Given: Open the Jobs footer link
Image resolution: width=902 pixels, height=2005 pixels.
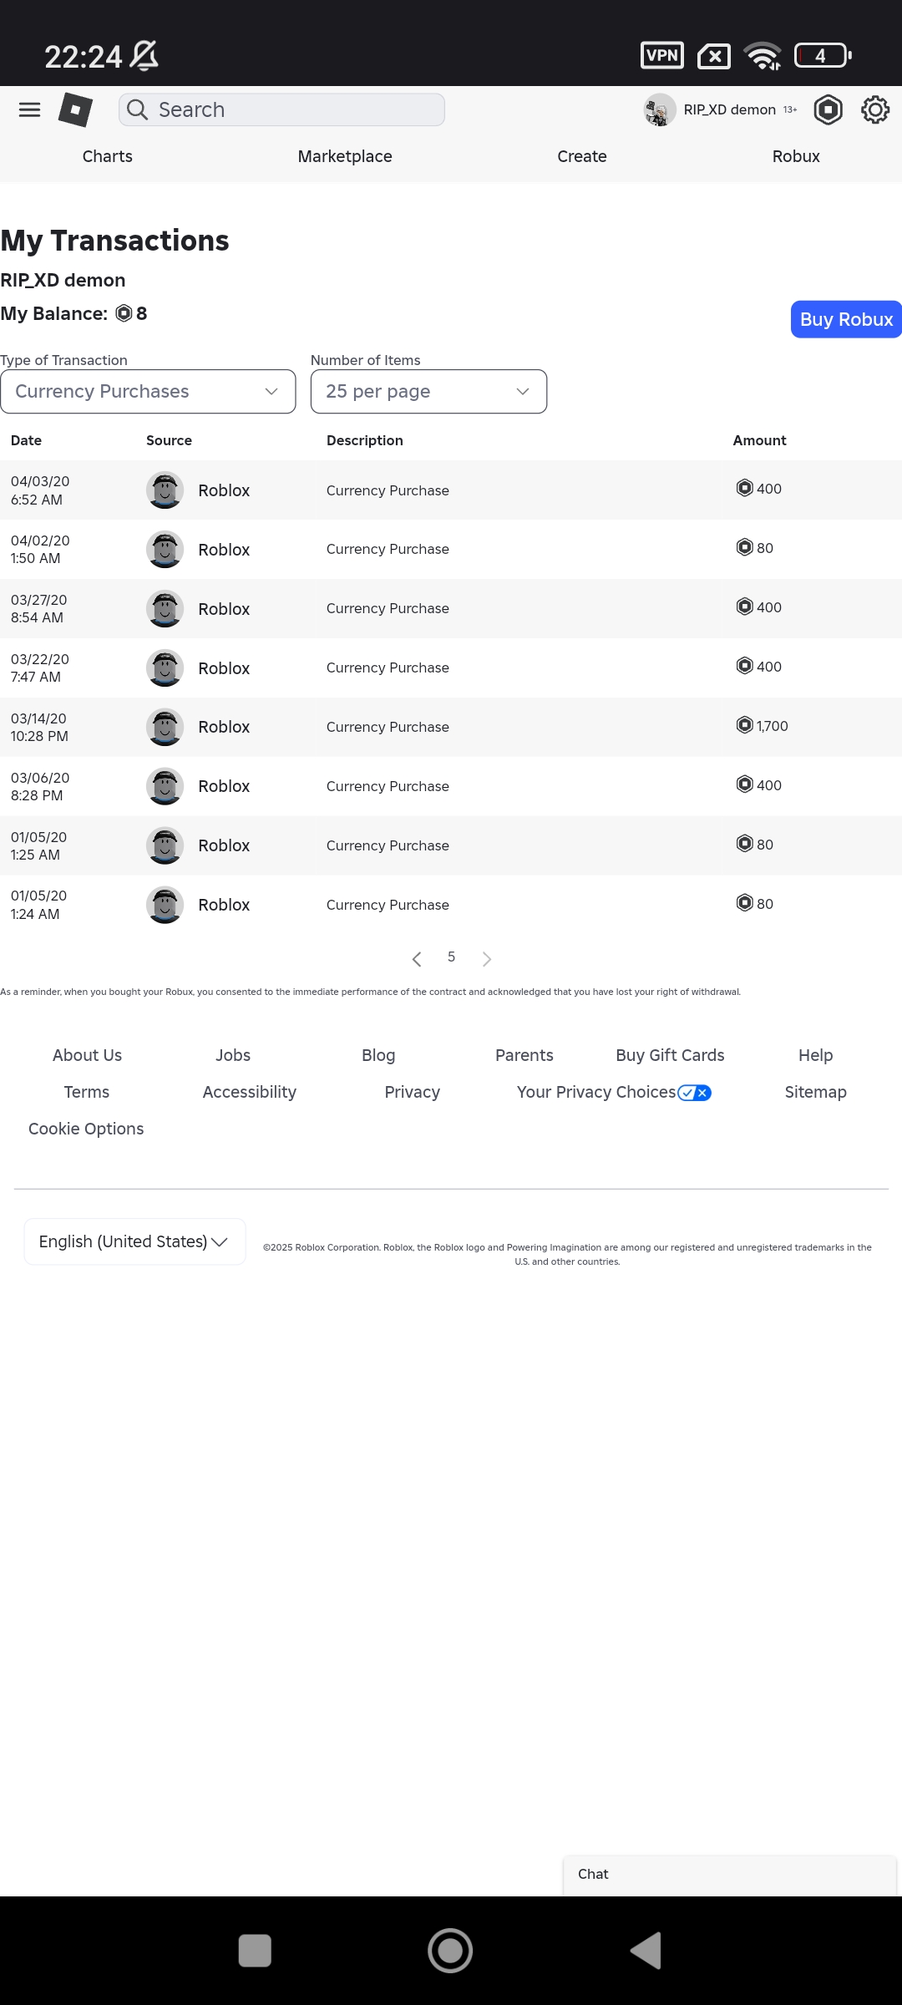Looking at the screenshot, I should (233, 1055).
